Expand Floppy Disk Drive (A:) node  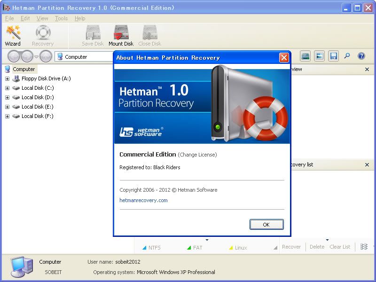click(7, 78)
